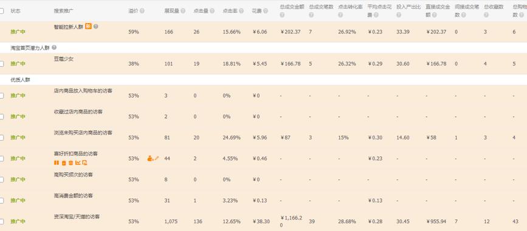Image resolution: width=527 pixels, height=231 pixels.
Task: Sort by the 点击量 column header
Action: click(201, 11)
